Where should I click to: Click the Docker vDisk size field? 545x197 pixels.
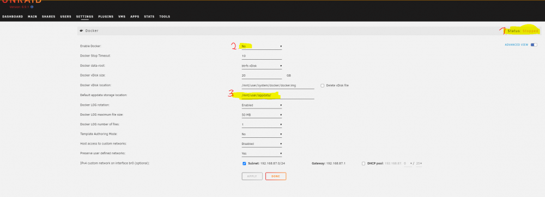coord(262,75)
